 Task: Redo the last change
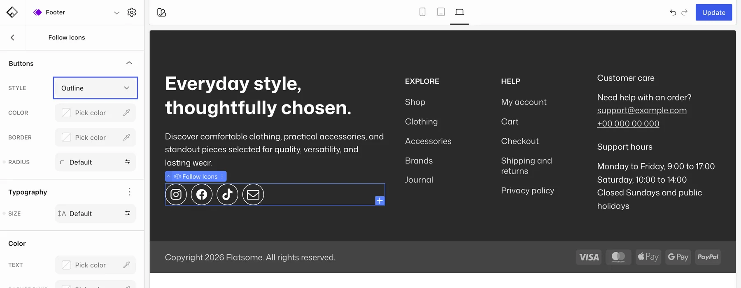coord(685,12)
